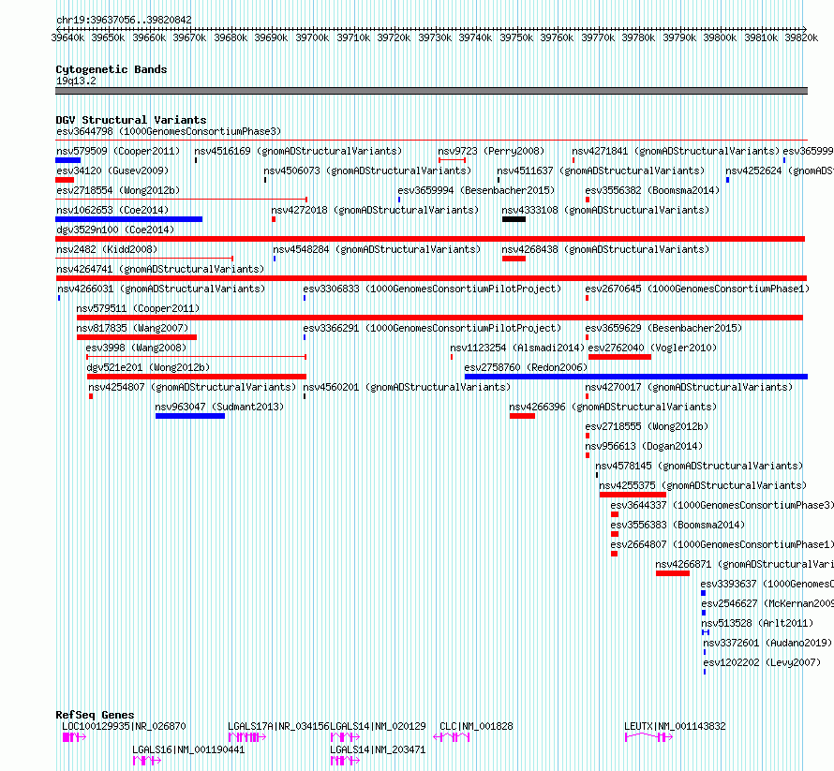The width and height of the screenshot is (834, 771).
Task: Open the nsv4578145 gnomAD variant label
Action: click(699, 466)
